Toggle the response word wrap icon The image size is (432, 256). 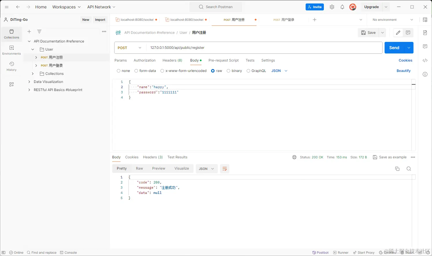(x=225, y=169)
